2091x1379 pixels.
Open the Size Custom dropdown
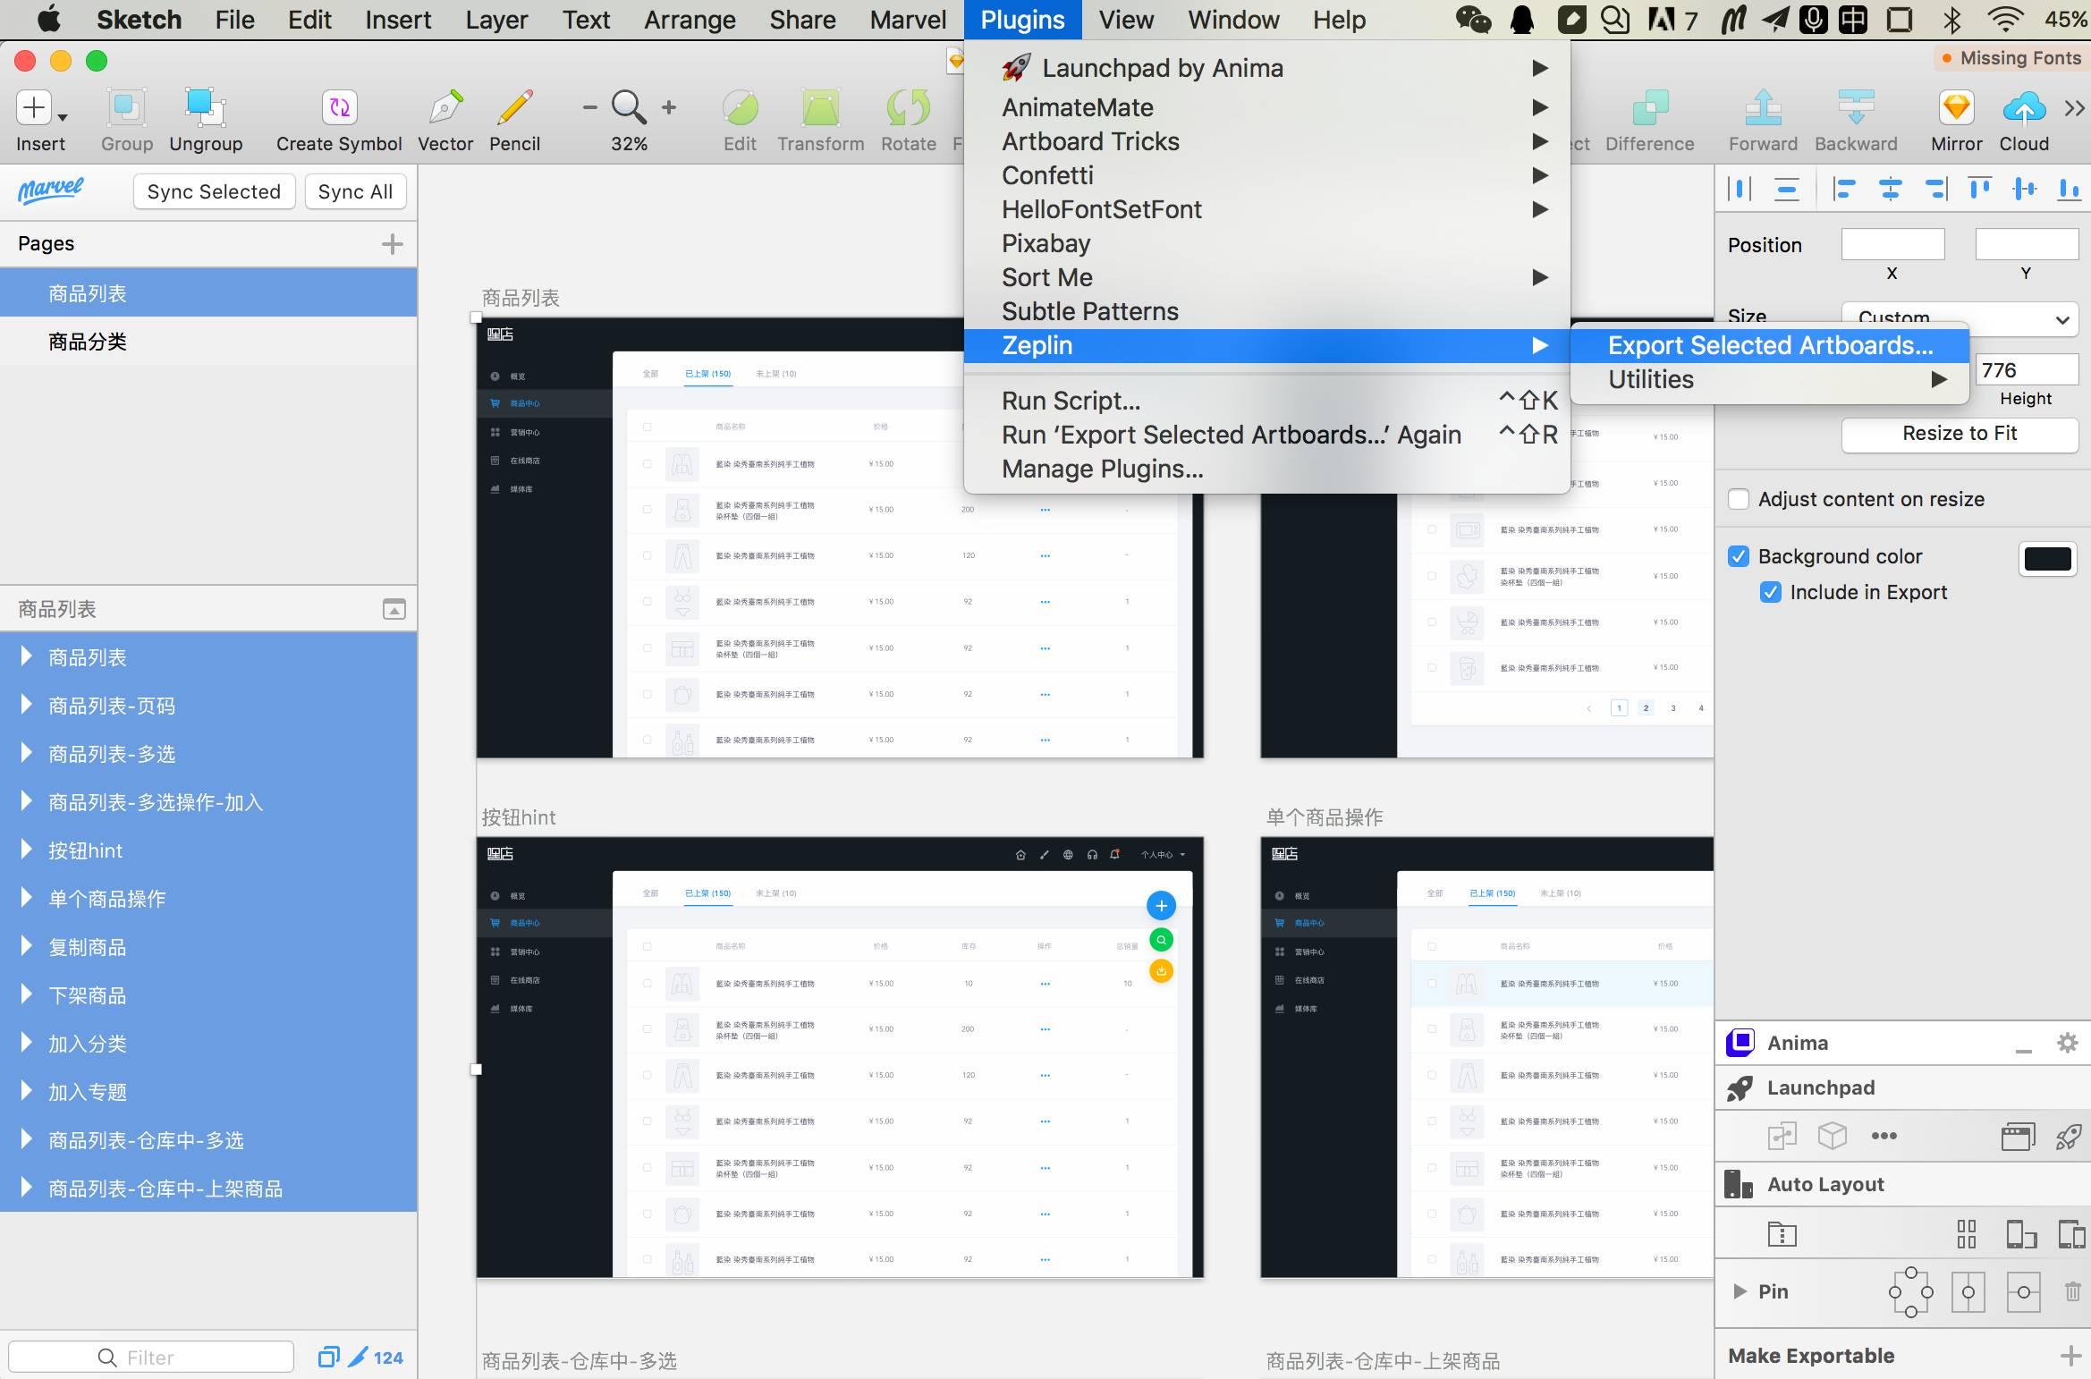pos(1960,319)
